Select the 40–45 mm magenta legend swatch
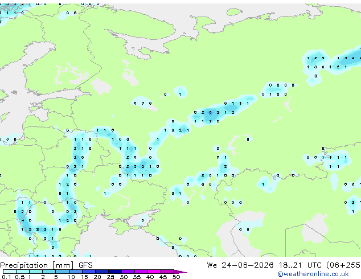Viewport: 361px width, 279px height. tap(154, 272)
